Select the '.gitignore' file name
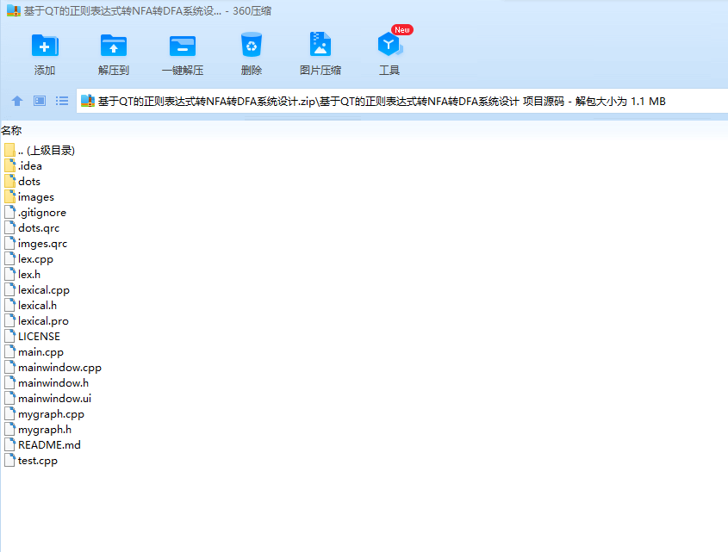Viewport: 728px width, 552px height. tap(42, 212)
